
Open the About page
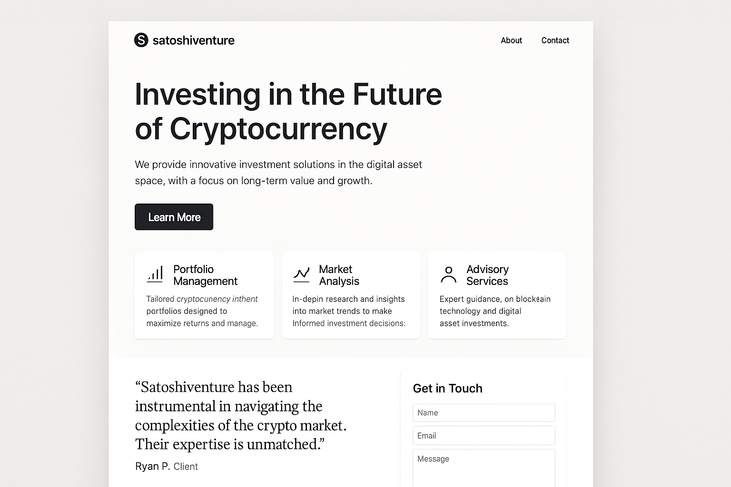tap(511, 40)
